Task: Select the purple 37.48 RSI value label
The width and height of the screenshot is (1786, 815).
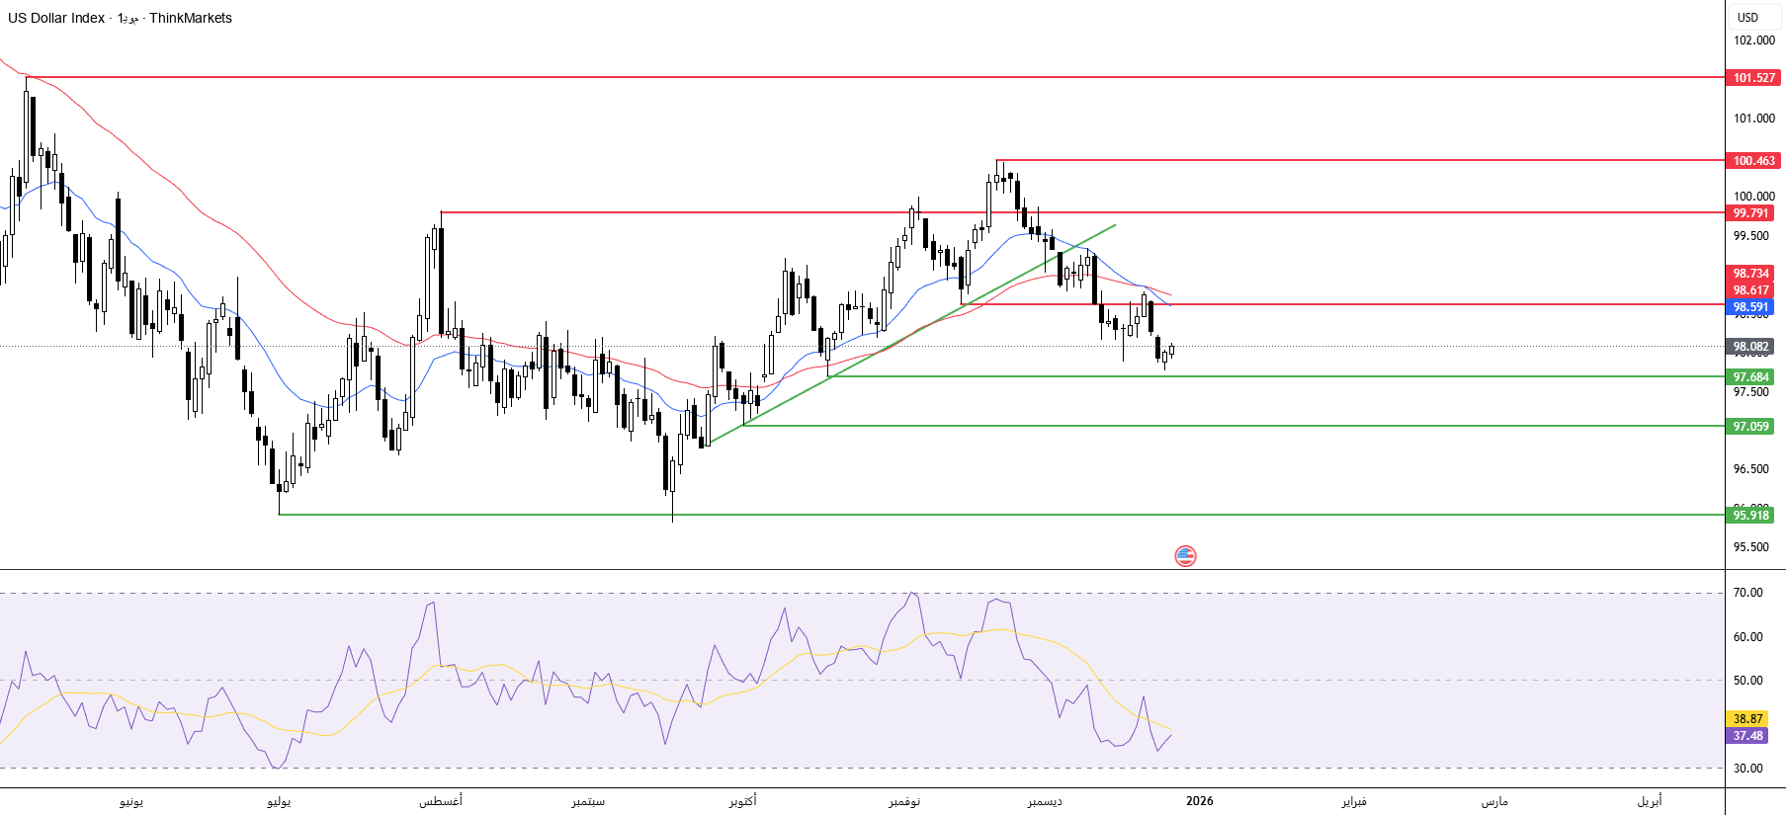Action: coord(1747,735)
